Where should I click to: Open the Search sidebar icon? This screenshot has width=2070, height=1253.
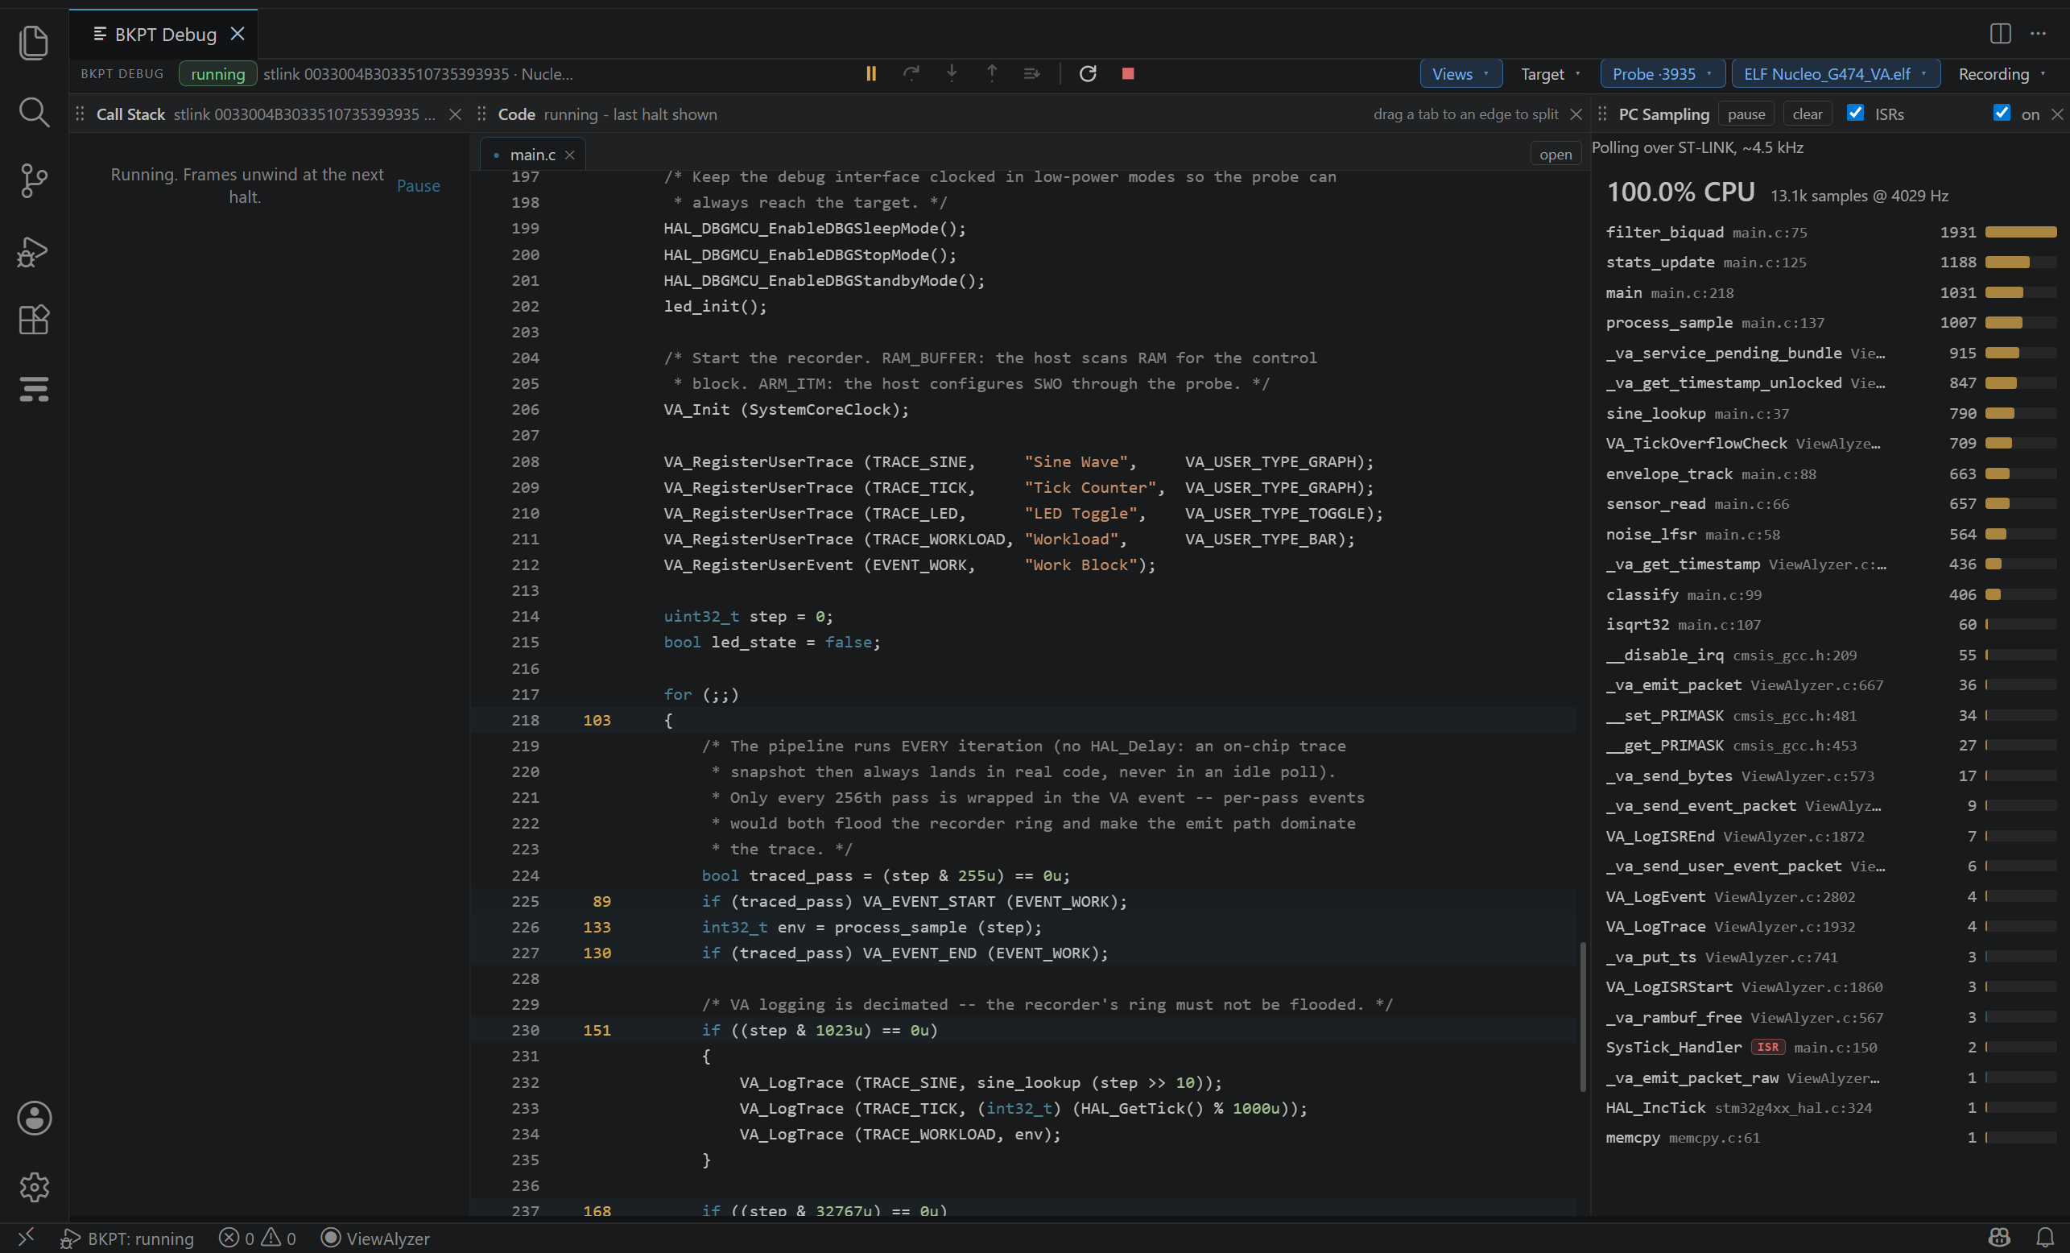(x=34, y=112)
